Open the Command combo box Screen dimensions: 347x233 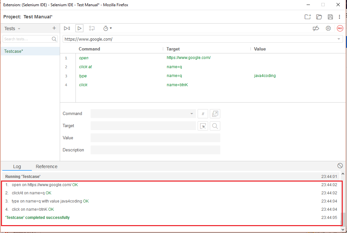(143, 113)
